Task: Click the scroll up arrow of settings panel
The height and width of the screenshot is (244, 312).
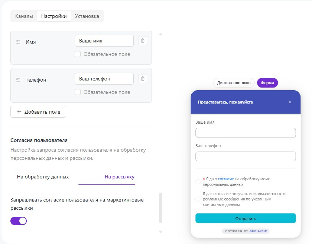Action: coord(160,34)
